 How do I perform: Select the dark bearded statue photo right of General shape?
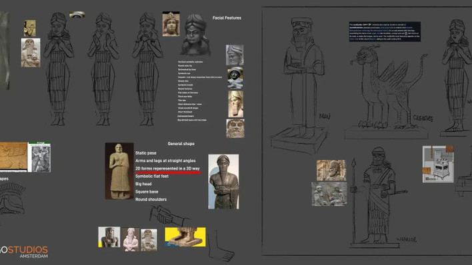pos(223,182)
